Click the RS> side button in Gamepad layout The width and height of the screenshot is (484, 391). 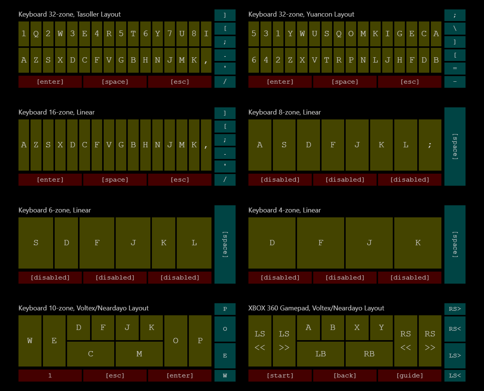(x=455, y=309)
